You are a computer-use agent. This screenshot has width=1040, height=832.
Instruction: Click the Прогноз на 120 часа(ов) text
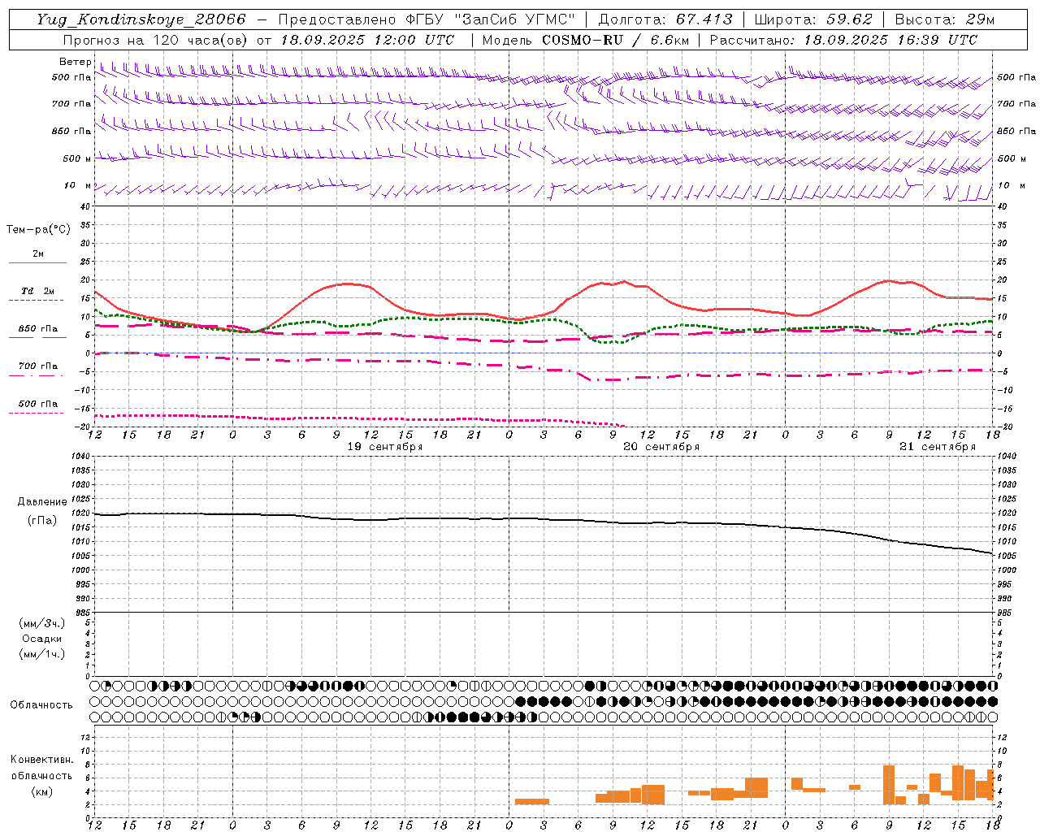pos(155,40)
